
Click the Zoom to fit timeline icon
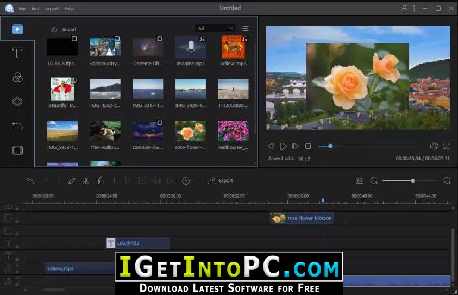click(360, 181)
